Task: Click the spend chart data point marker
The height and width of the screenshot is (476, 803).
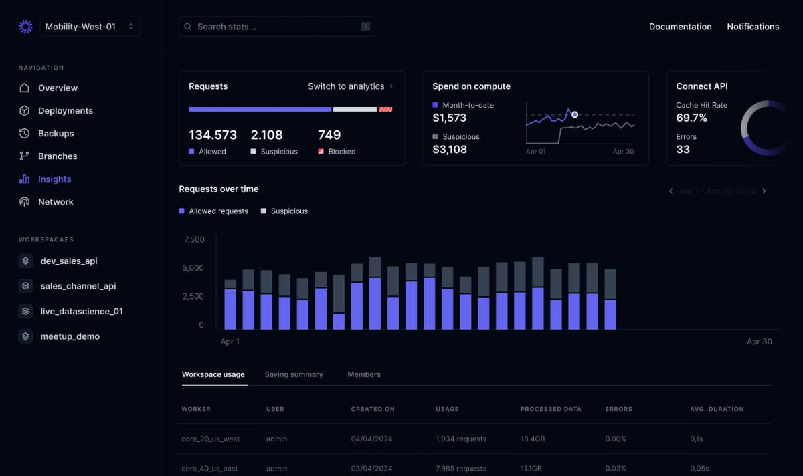Action: coord(575,114)
